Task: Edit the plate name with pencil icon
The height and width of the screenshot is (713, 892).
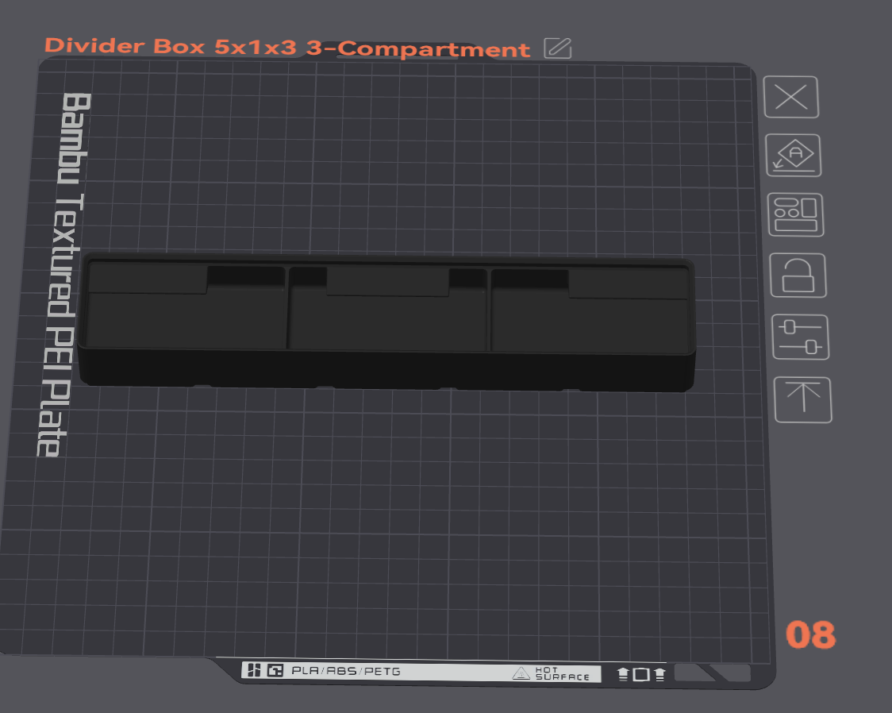Action: tap(557, 48)
